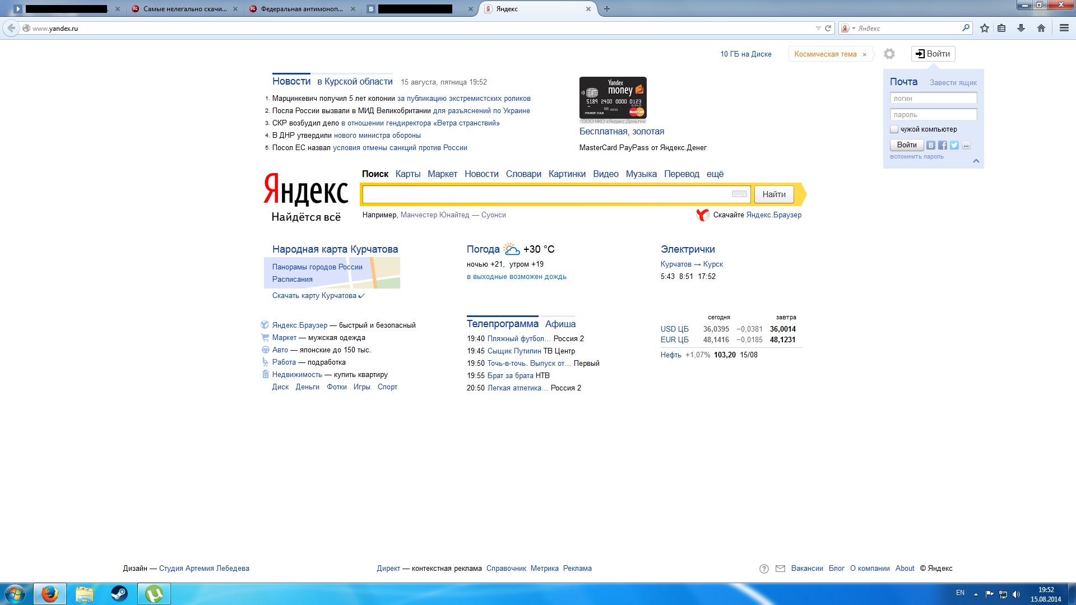Click the volume speaker icon in system tray

tap(1017, 594)
